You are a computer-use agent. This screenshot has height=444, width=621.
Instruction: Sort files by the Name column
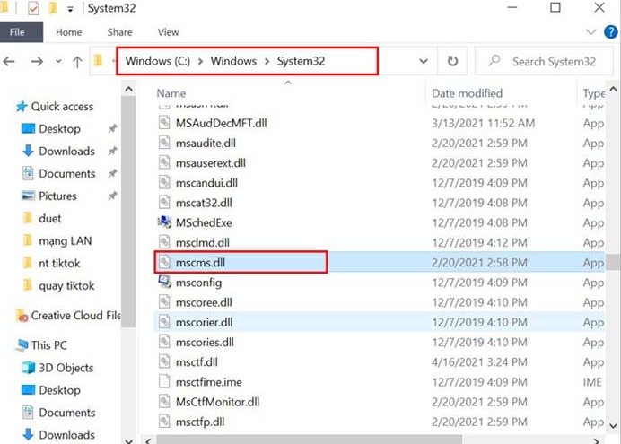(x=171, y=93)
